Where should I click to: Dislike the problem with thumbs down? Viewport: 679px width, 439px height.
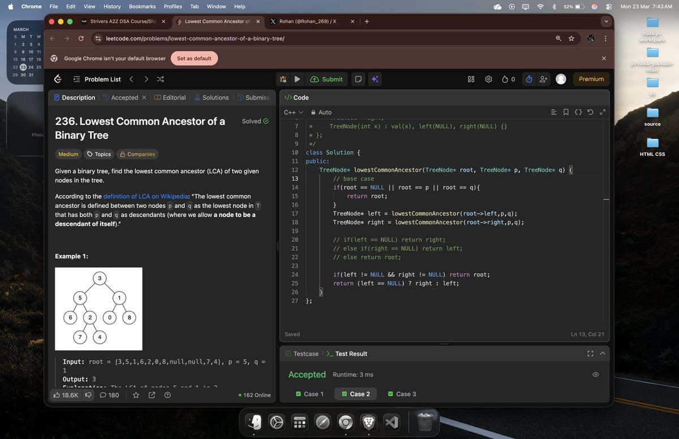(x=88, y=395)
